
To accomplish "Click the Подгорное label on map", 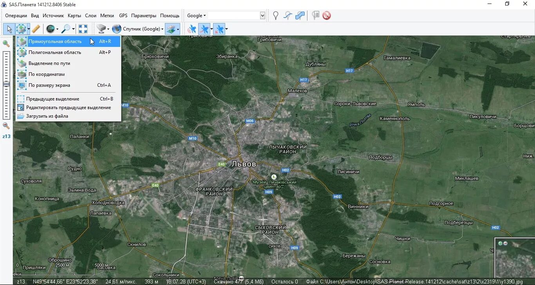I will click(441, 204).
